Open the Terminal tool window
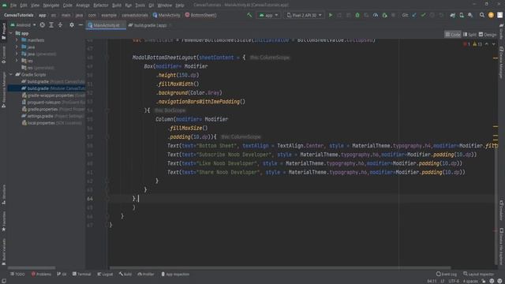This screenshot has width=505, height=284. point(82,275)
